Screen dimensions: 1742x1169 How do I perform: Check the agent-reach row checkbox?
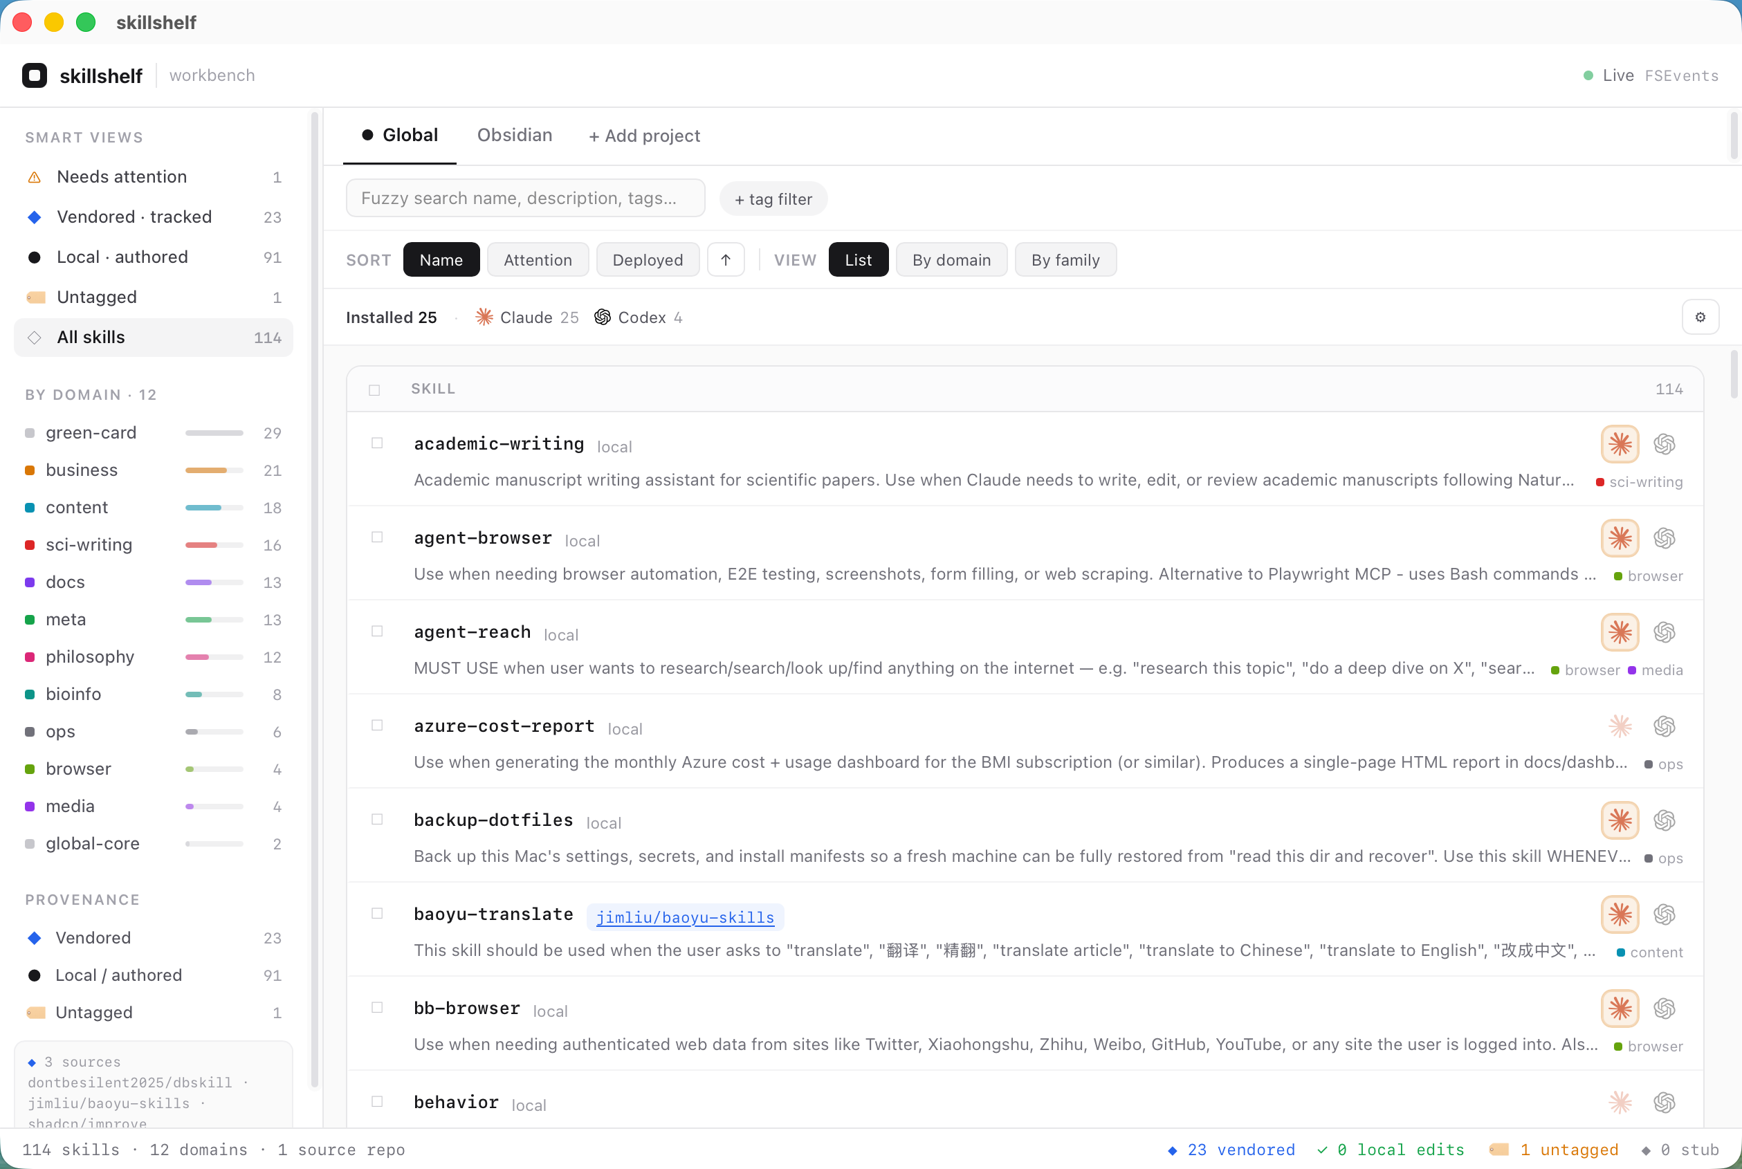point(377,631)
